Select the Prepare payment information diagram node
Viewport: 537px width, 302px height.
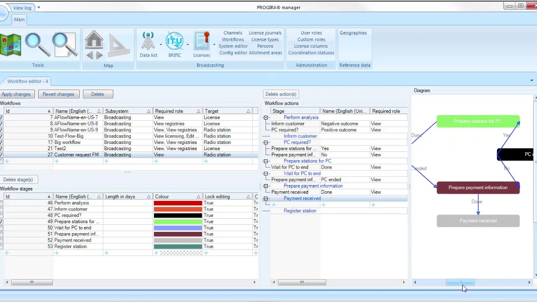pyautogui.click(x=478, y=187)
